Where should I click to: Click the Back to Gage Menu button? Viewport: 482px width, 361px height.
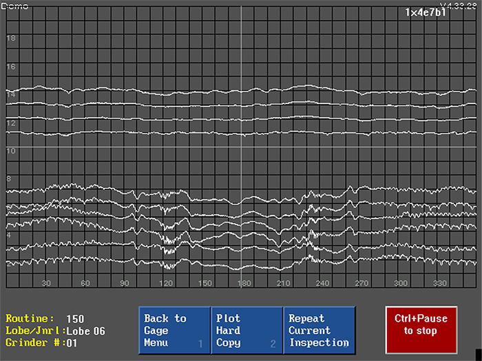(x=174, y=330)
